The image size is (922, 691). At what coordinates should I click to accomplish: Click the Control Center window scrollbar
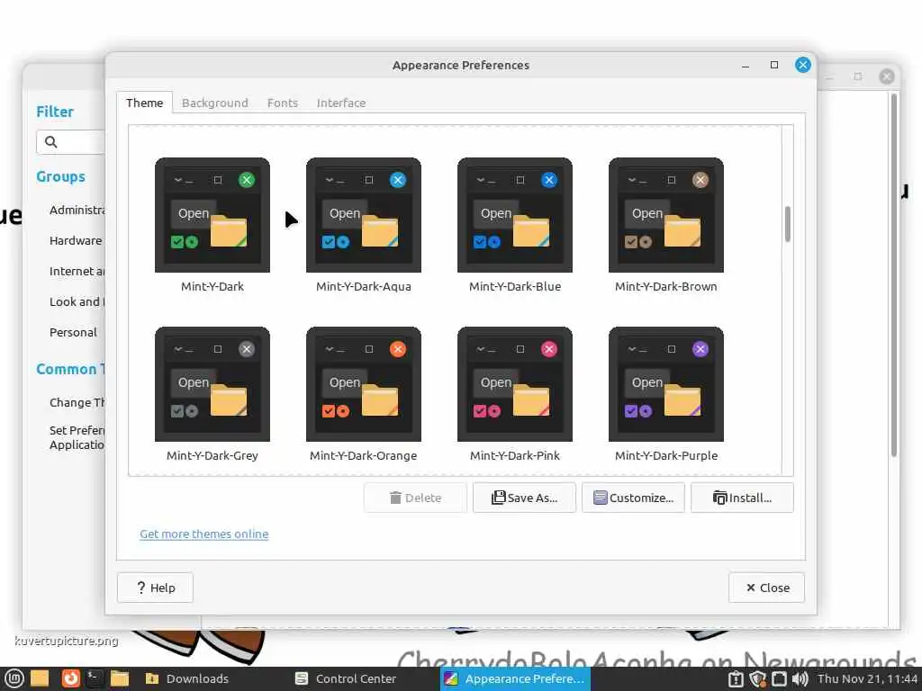tap(893, 274)
